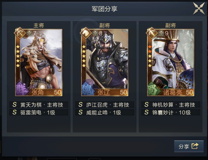Click the archer troop icon on 张角 card
Viewport: 208px width, 160px height.
click(20, 33)
